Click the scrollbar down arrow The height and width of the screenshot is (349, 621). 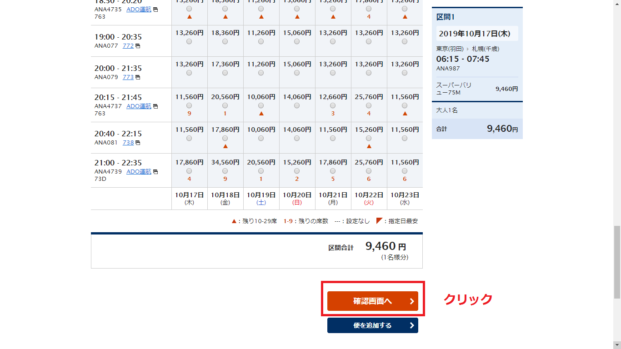pos(617,345)
